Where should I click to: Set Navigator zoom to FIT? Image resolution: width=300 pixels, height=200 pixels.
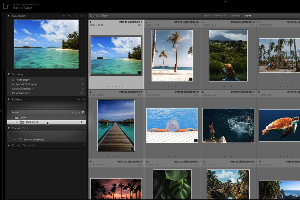coord(64,16)
